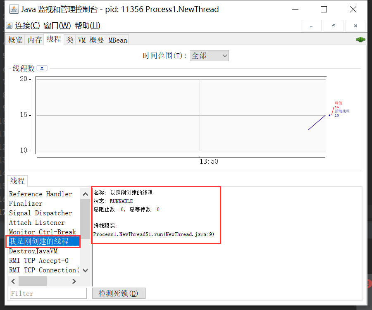Click thread list scroll right arrow
372x310 pixels.
coord(74,281)
